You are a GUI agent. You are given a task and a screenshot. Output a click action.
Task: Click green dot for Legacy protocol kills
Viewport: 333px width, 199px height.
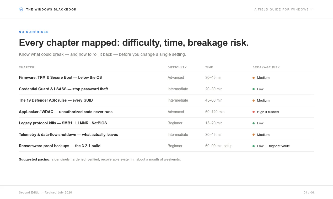tap(254, 123)
